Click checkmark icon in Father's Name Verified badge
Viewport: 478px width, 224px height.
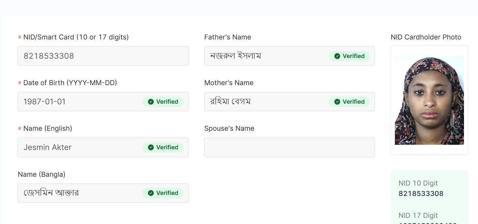pyautogui.click(x=337, y=56)
